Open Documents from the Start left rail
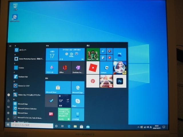The width and height of the screenshot is (183, 137). [8, 101]
